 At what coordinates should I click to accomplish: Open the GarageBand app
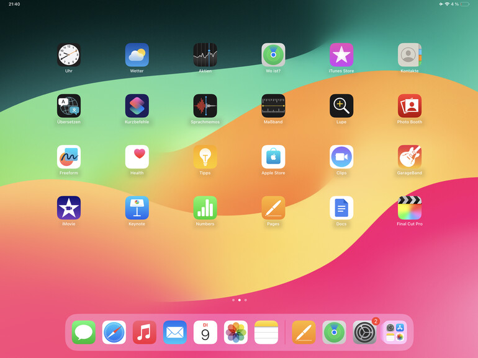click(410, 157)
